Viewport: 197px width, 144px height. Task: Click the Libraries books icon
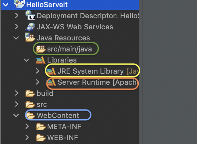point(41,60)
